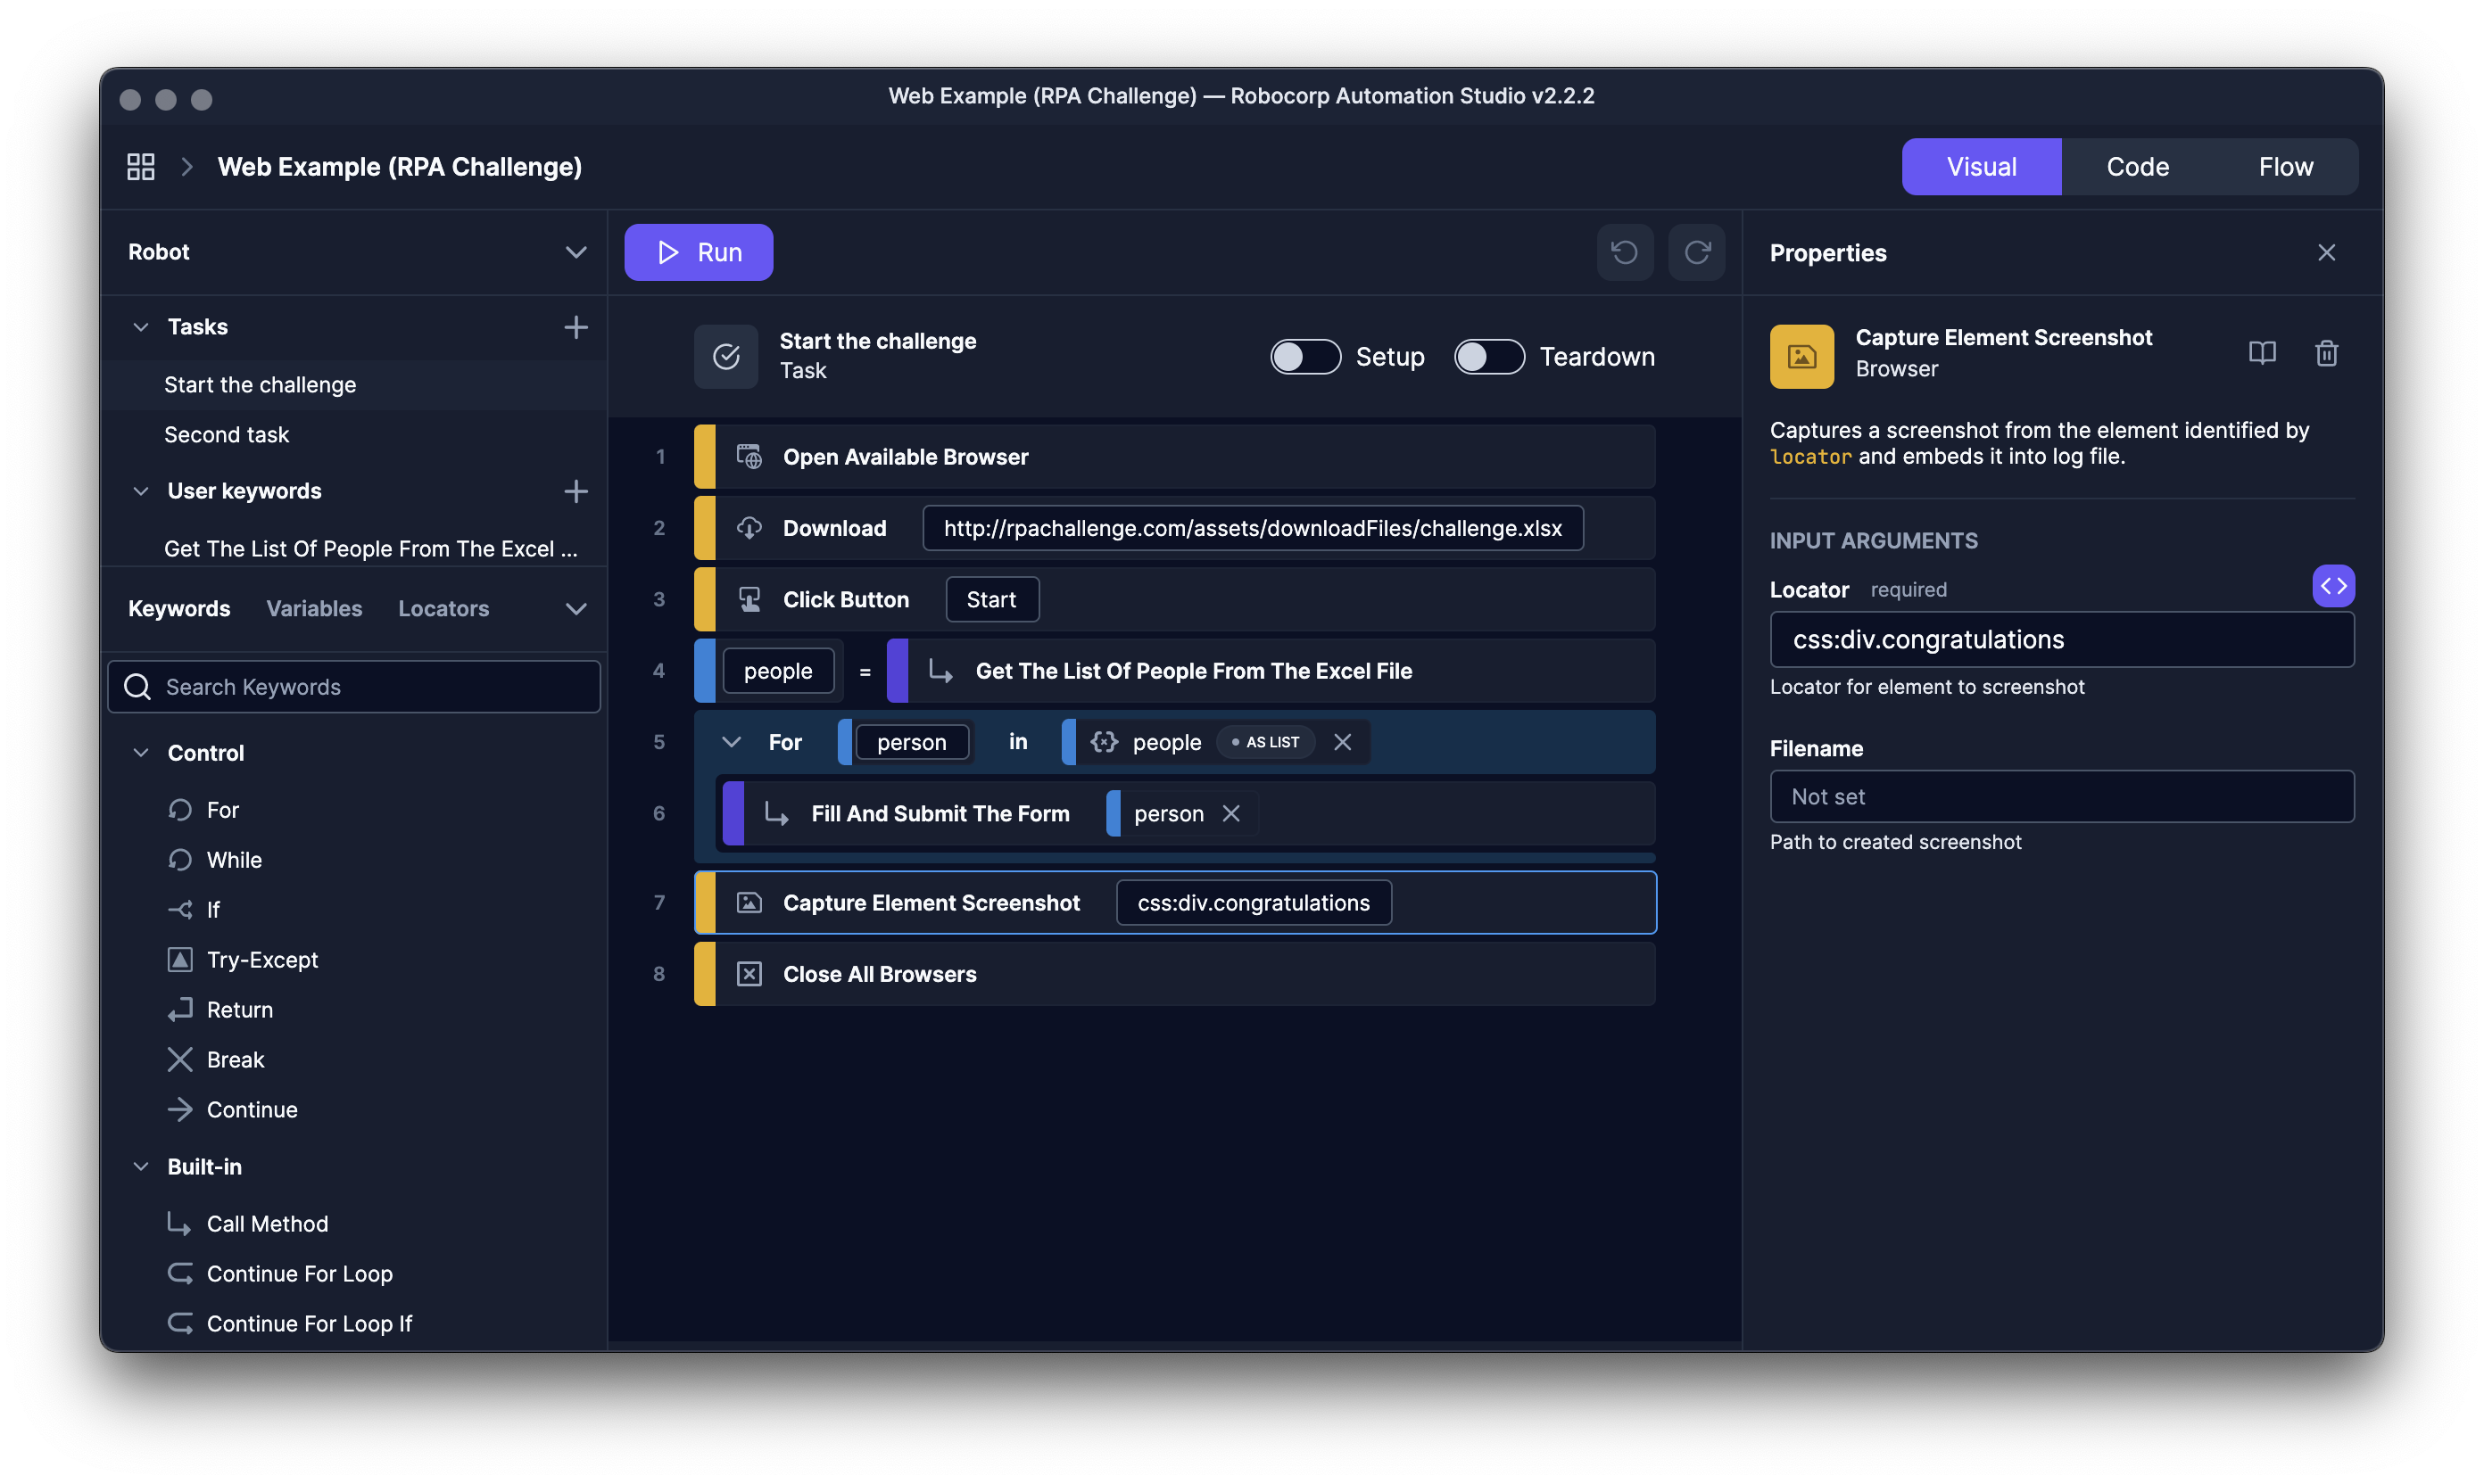Screen dimensions: 2484x1484
Task: Enable the Setup toggle
Action: (1304, 357)
